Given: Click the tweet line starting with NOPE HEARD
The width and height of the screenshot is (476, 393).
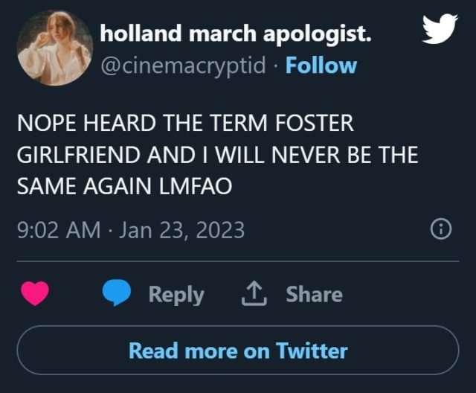Looking at the screenshot, I should (185, 124).
